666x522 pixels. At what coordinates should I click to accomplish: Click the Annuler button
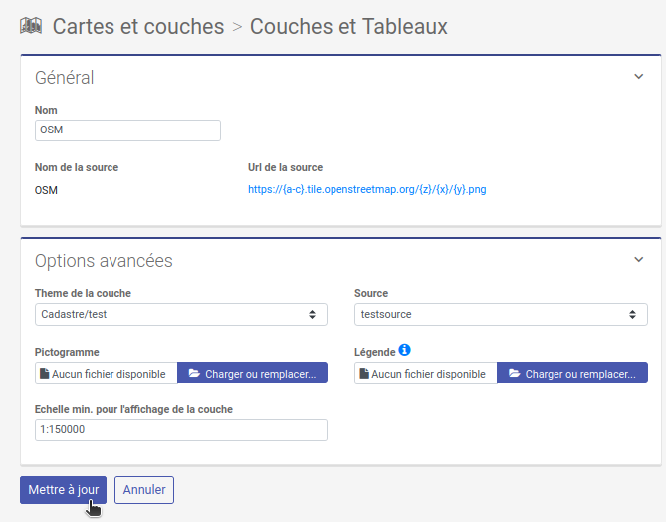pyautogui.click(x=144, y=490)
